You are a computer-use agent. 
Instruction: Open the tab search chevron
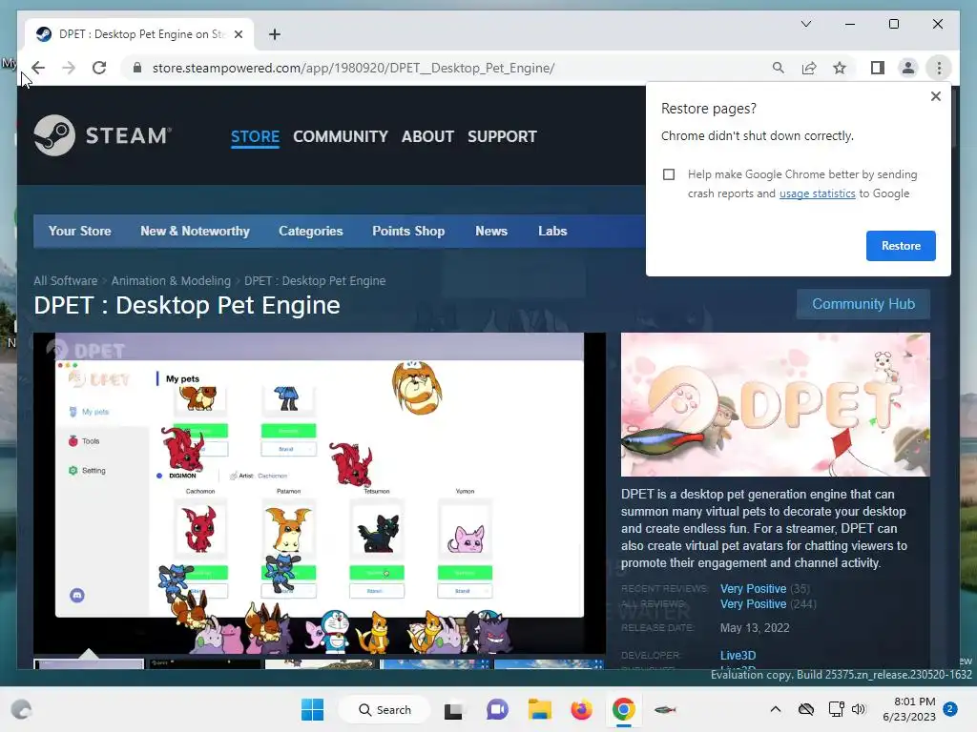click(x=805, y=24)
